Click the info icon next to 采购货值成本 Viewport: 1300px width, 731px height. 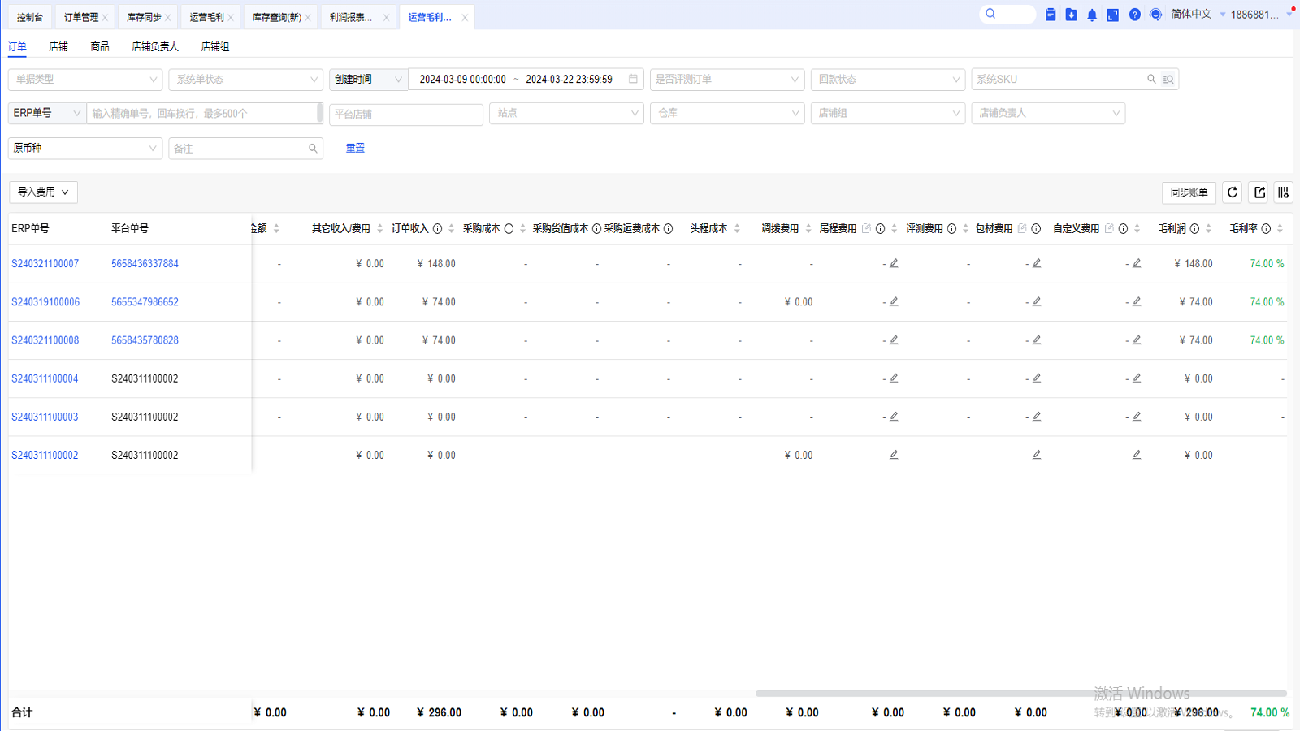tap(596, 229)
